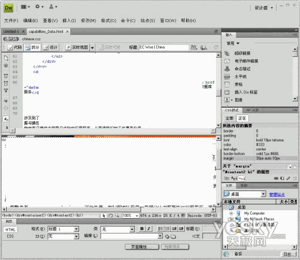Switch CSS panel to Current (正在) mode
300x260 pixels.
click(x=242, y=118)
